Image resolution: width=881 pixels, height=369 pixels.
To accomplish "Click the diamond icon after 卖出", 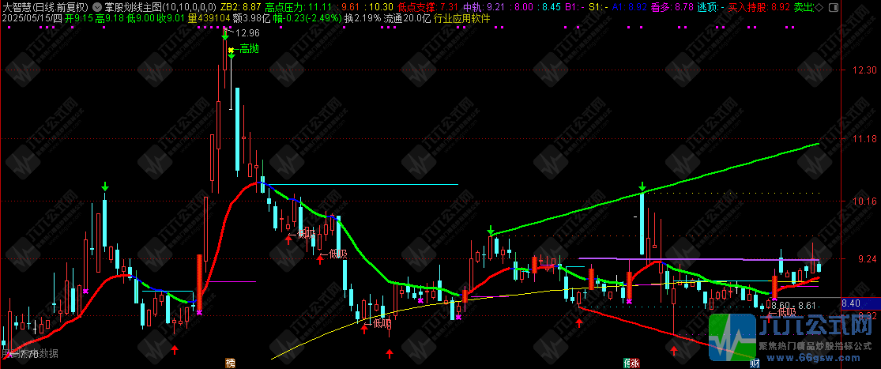I will (x=818, y=6).
